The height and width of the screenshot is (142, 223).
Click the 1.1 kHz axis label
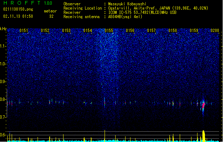click(x=3, y=46)
